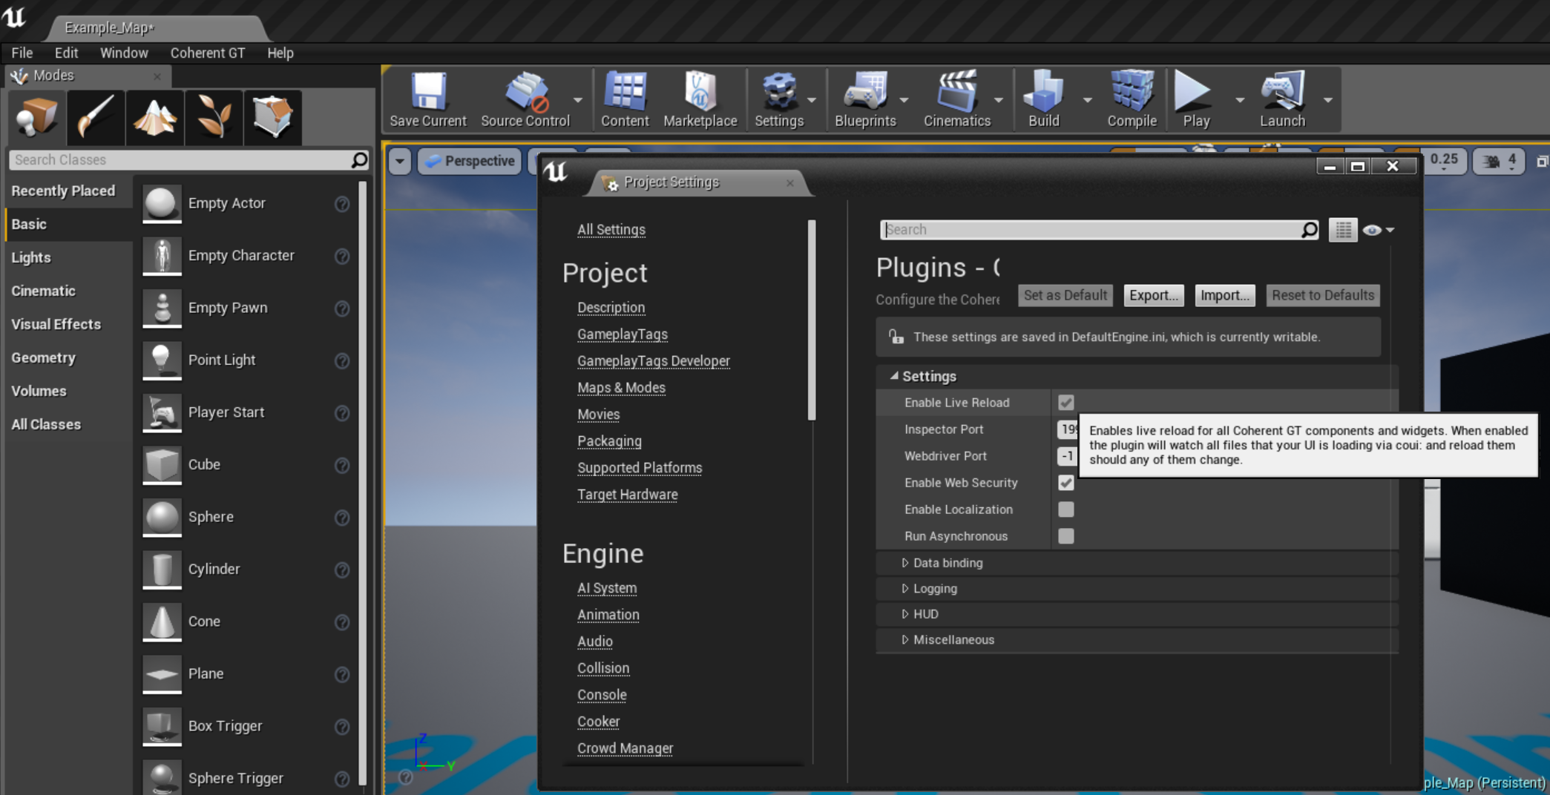Select the Place mode icon
Screen dimensions: 1550x795
pos(36,117)
